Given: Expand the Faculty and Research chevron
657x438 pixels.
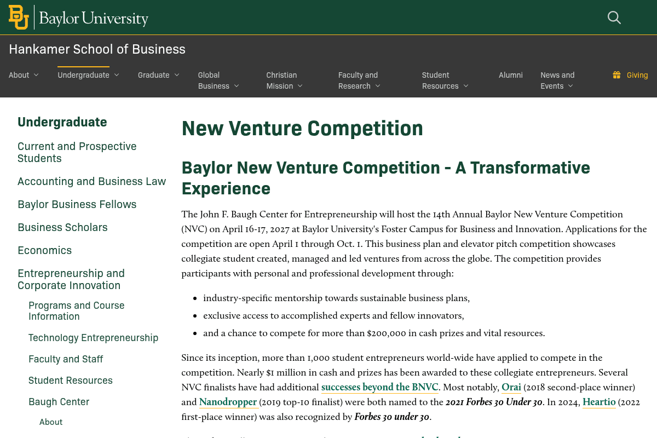Looking at the screenshot, I should coord(378,86).
